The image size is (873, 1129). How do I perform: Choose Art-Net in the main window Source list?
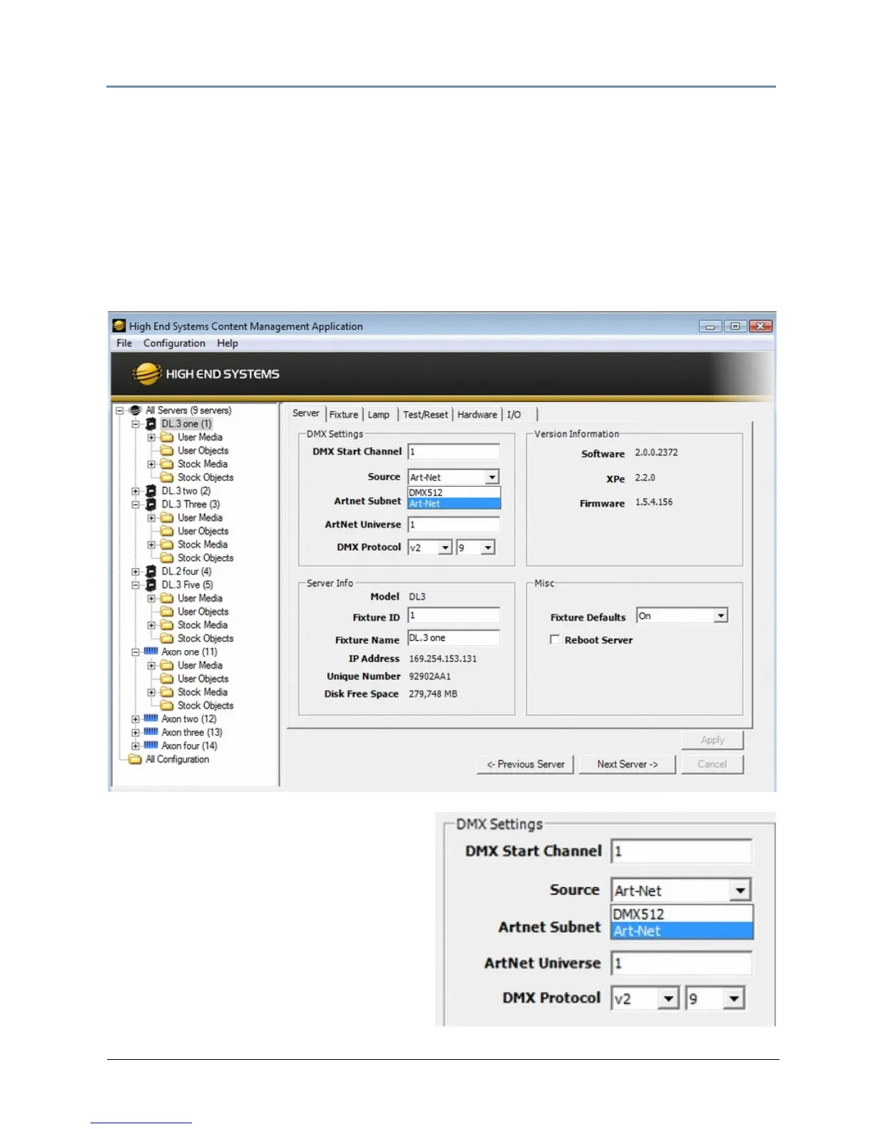point(454,503)
